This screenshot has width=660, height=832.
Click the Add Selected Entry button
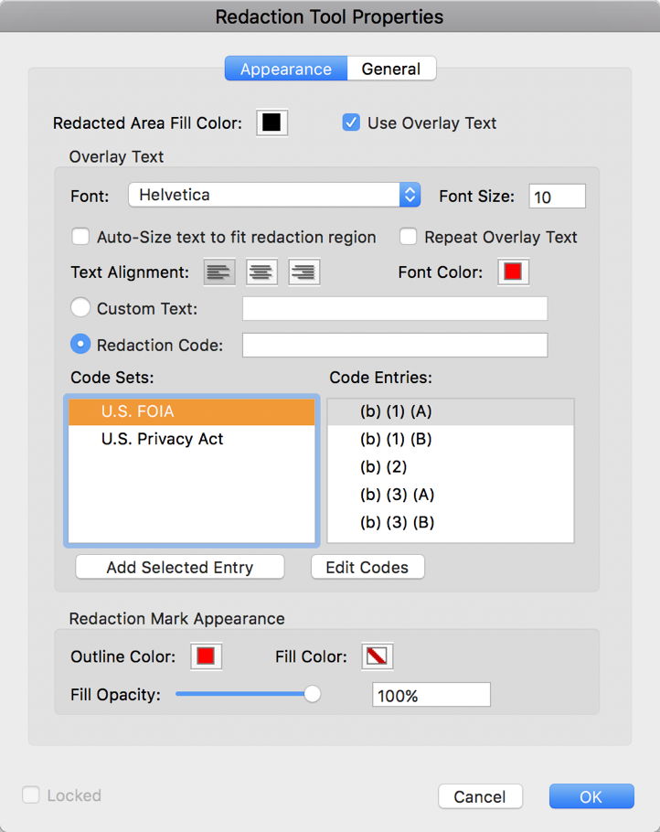point(180,567)
